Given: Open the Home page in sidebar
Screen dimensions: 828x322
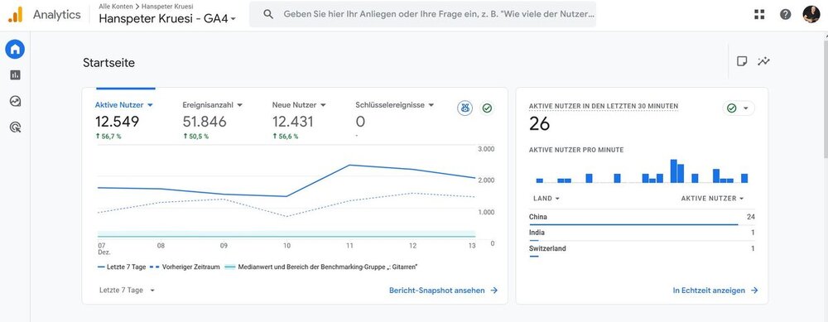Looking at the screenshot, I should tap(15, 50).
